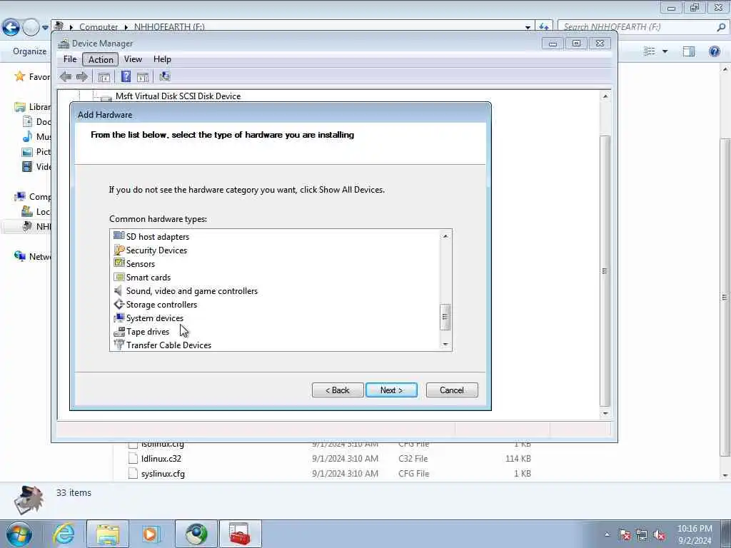Click Action Center flag tray icon
The image size is (731, 548).
coord(625,535)
